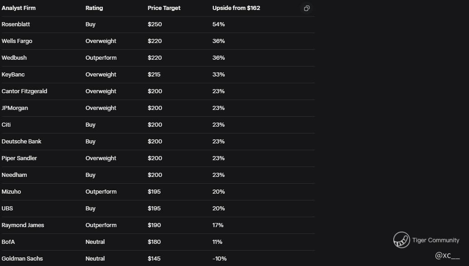
Task: Click the Rating column header
Action: click(94, 8)
